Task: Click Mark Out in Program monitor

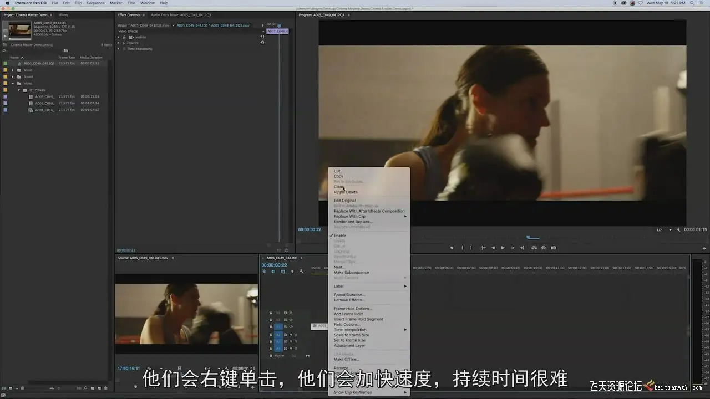Action: tap(471, 248)
